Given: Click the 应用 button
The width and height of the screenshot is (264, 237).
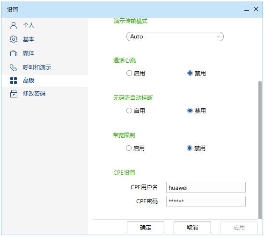Looking at the screenshot, I should 239,228.
